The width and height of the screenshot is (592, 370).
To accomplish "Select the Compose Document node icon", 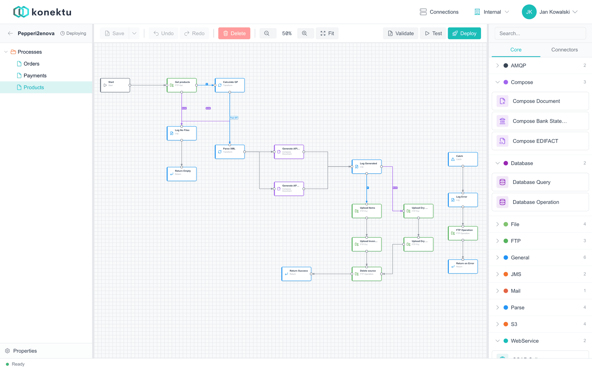I will coord(502,101).
